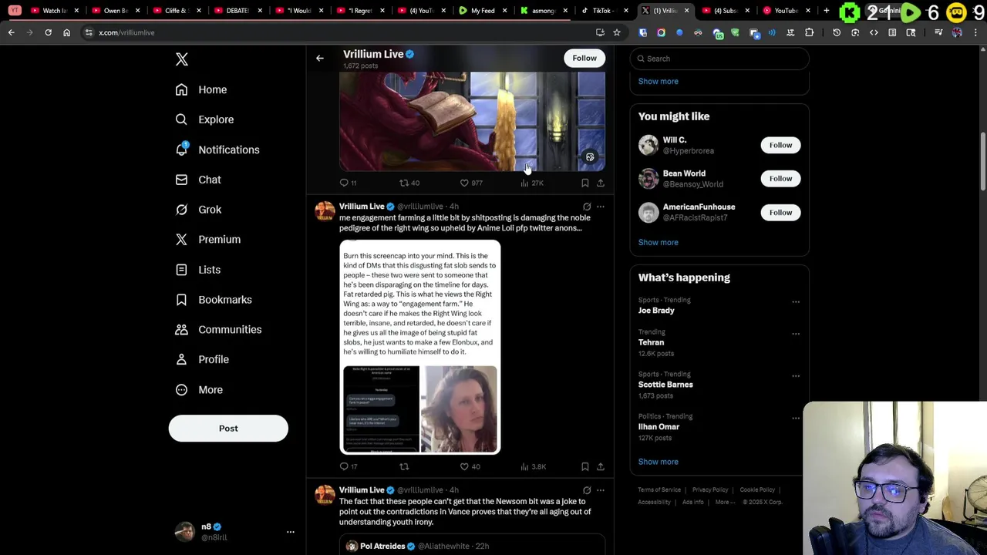Click the page scrollbar thumb

click(x=982, y=162)
